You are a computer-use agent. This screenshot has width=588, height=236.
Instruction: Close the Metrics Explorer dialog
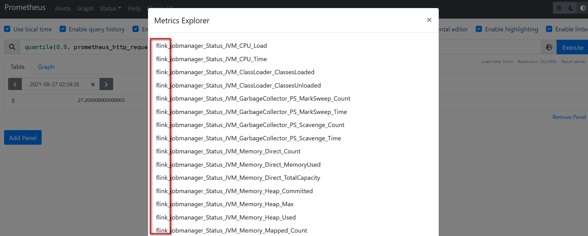(x=429, y=20)
